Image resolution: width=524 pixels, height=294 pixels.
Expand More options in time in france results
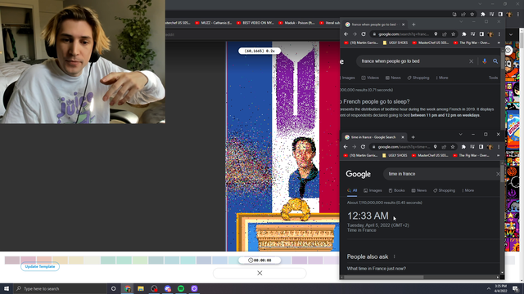pos(468,190)
